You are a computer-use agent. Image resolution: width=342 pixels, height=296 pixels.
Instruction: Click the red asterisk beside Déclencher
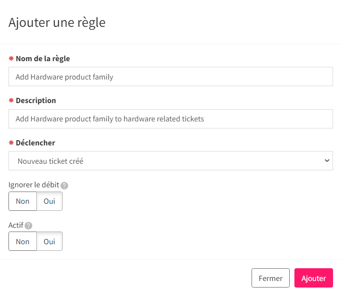(x=11, y=143)
